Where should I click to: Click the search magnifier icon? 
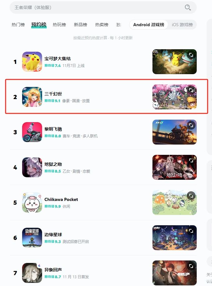(188, 7)
